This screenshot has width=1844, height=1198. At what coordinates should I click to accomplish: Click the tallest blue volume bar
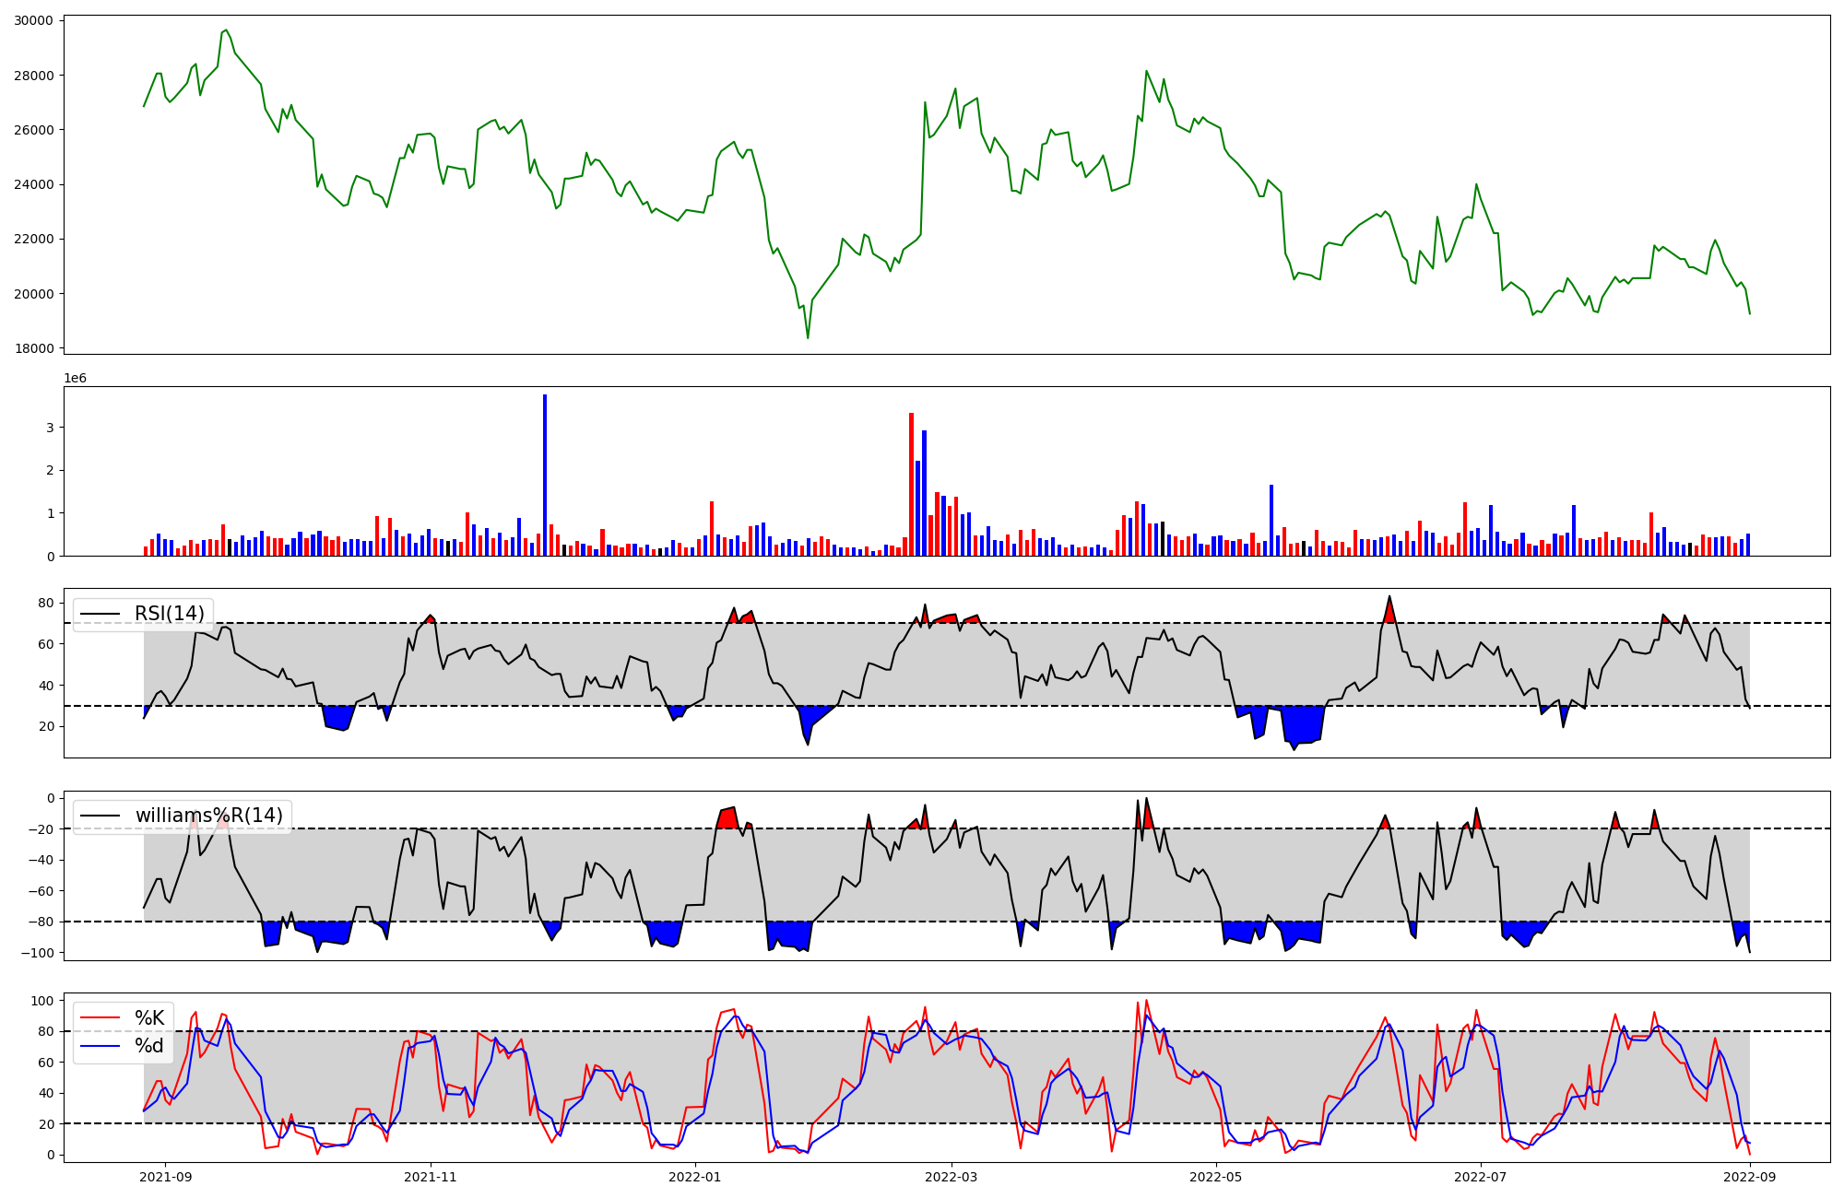click(x=545, y=475)
